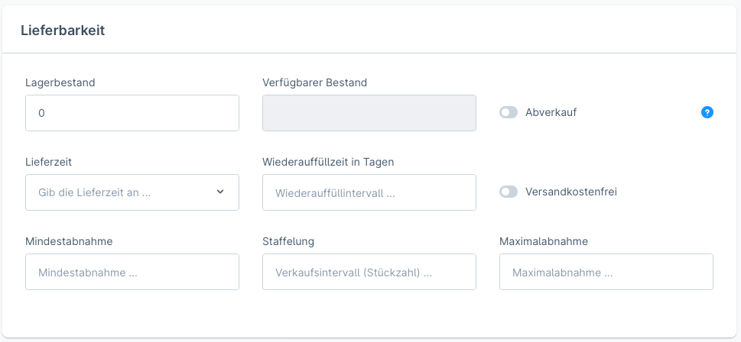Click the blue help icon beside Abverkauf

tap(707, 112)
